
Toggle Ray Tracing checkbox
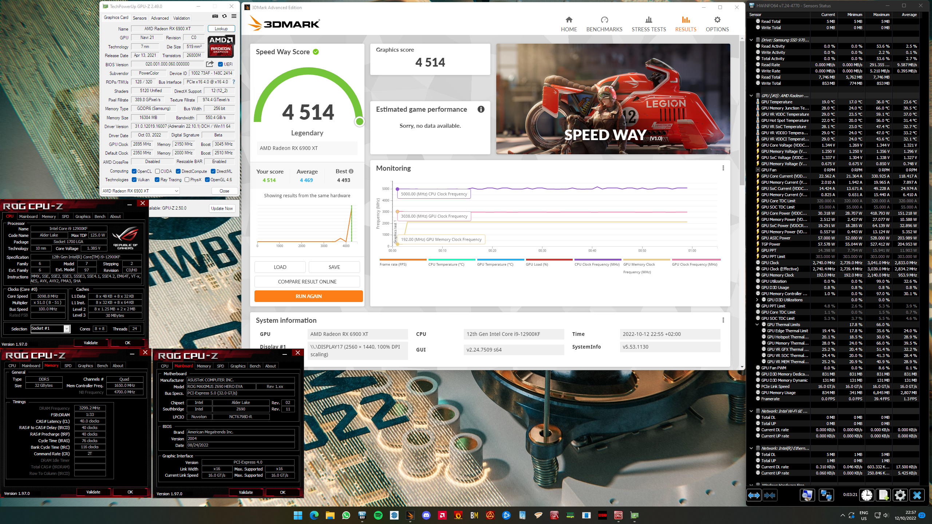[157, 180]
